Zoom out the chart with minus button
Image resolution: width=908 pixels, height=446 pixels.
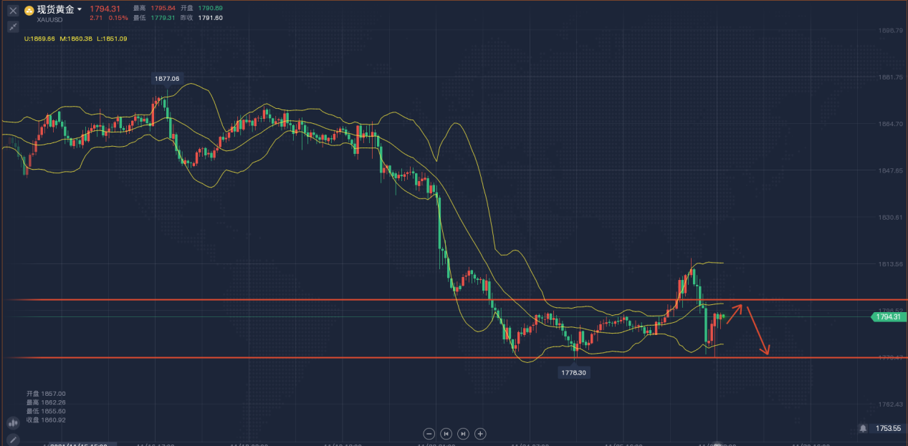[x=429, y=433]
